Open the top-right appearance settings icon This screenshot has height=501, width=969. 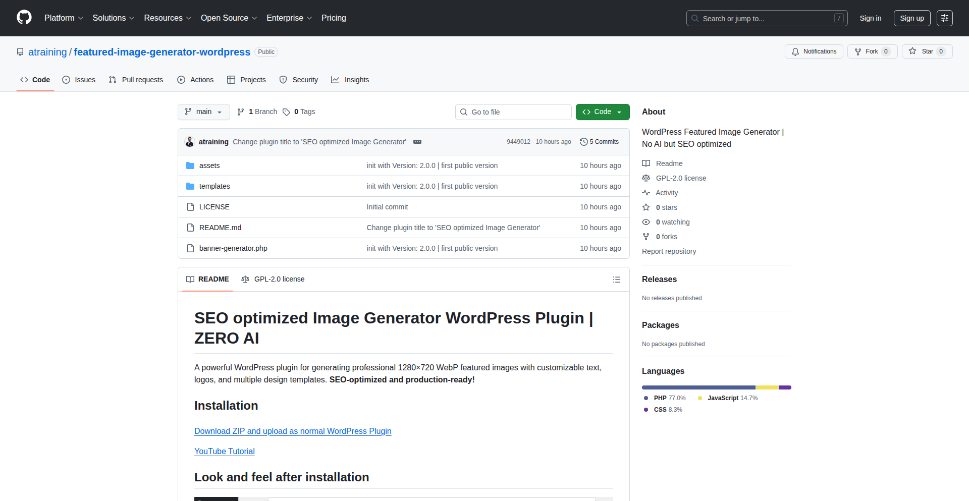coord(944,18)
